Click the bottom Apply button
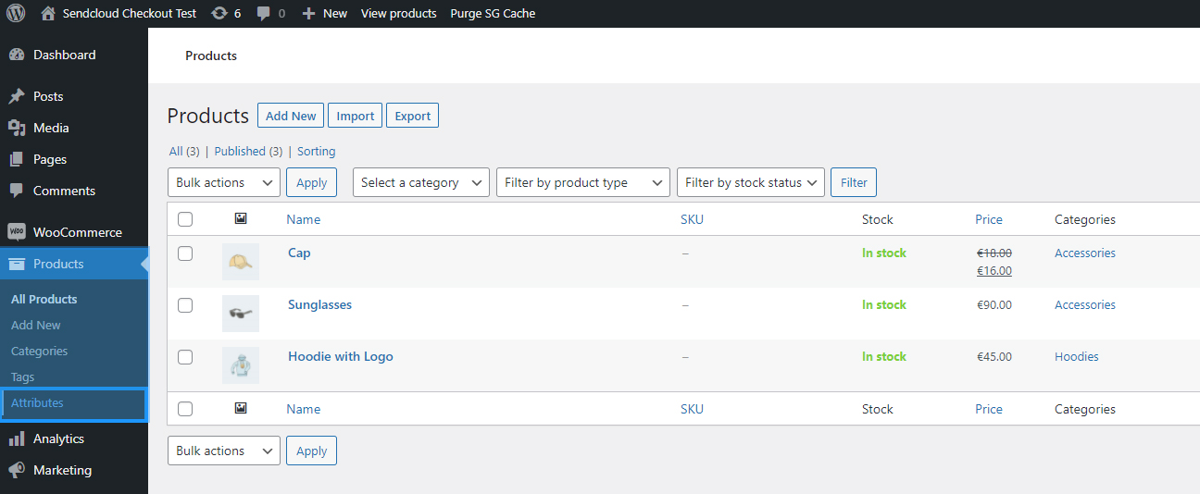This screenshot has width=1200, height=494. [x=312, y=451]
